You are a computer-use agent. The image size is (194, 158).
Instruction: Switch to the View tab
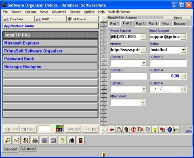(x=165, y=24)
